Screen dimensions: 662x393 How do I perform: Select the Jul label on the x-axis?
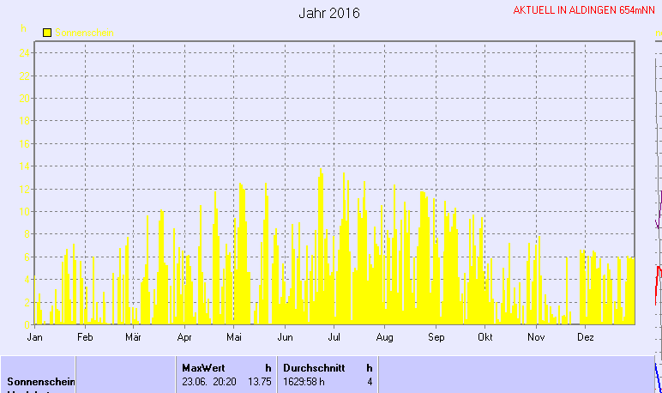[334, 338]
